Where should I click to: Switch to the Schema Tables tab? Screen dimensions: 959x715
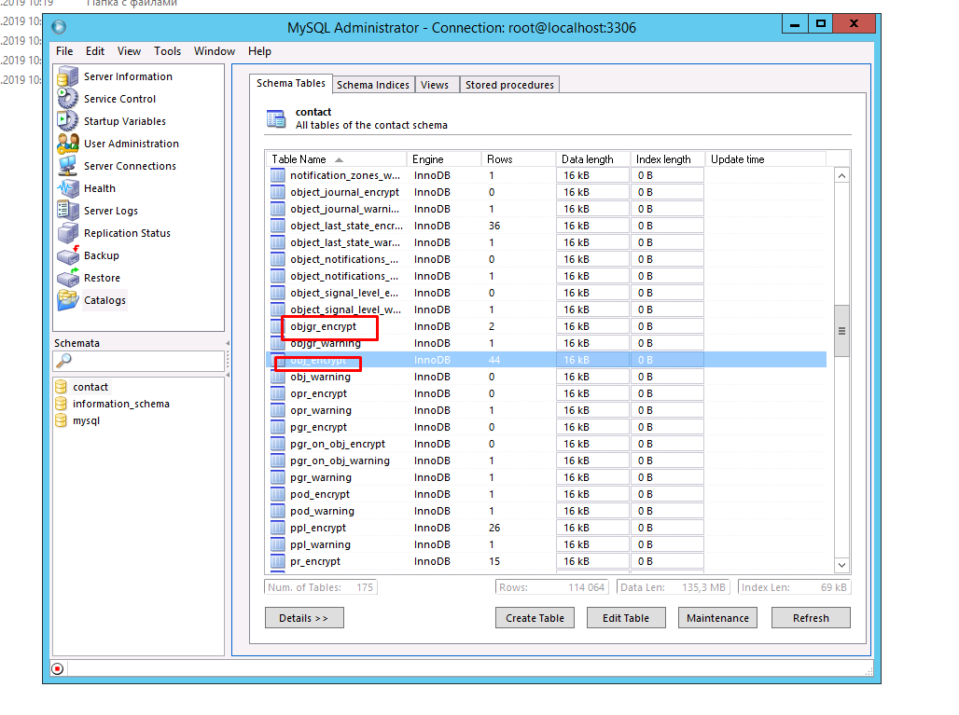point(290,83)
